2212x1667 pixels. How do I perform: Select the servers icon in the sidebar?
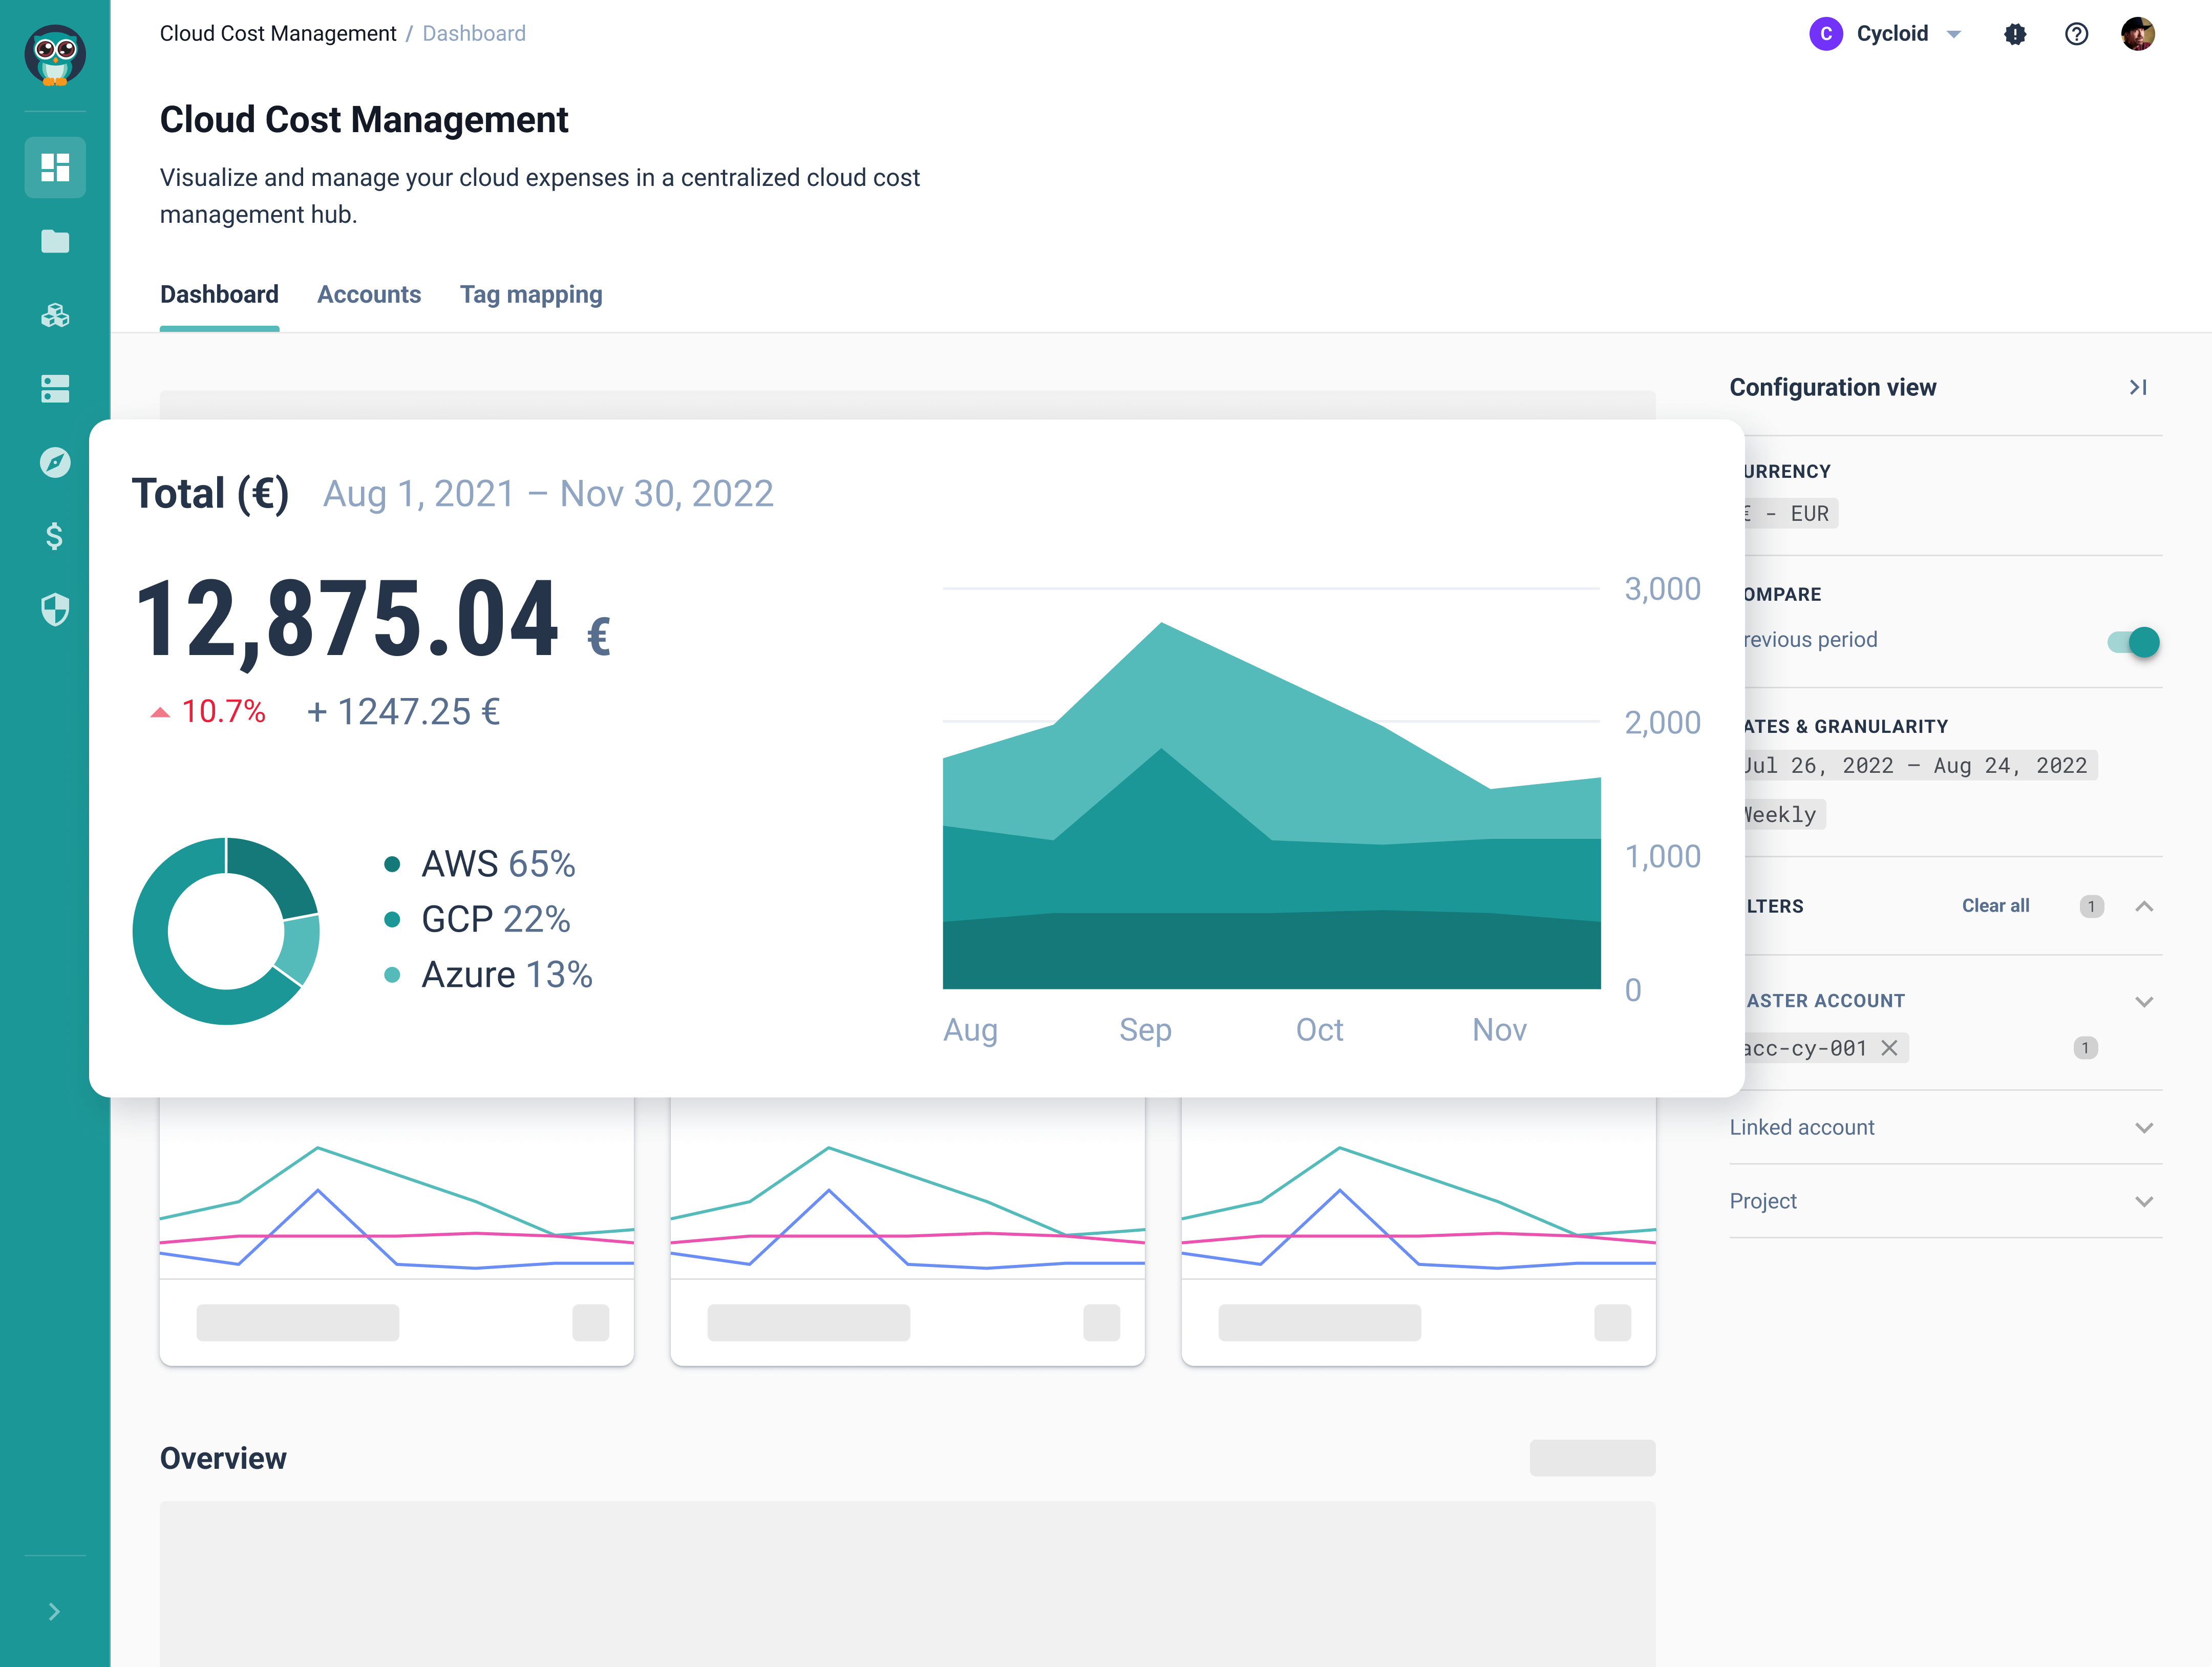(55, 389)
